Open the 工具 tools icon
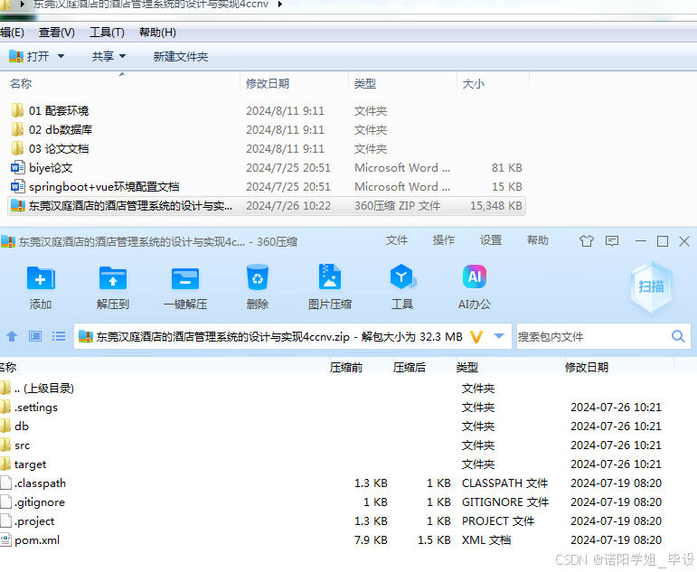 pos(402,277)
